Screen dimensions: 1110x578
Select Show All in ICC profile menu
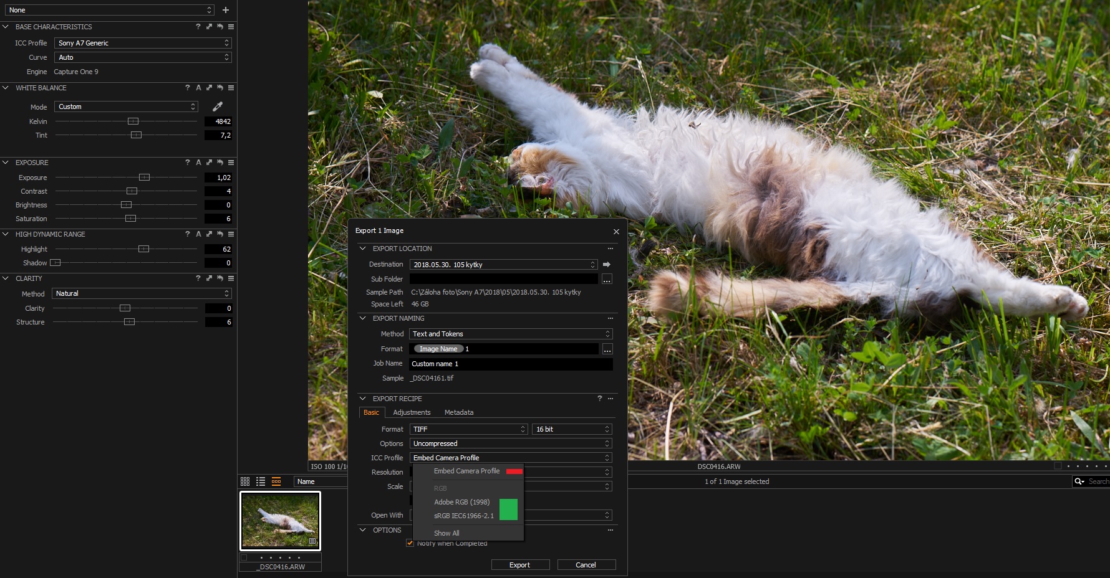point(446,533)
